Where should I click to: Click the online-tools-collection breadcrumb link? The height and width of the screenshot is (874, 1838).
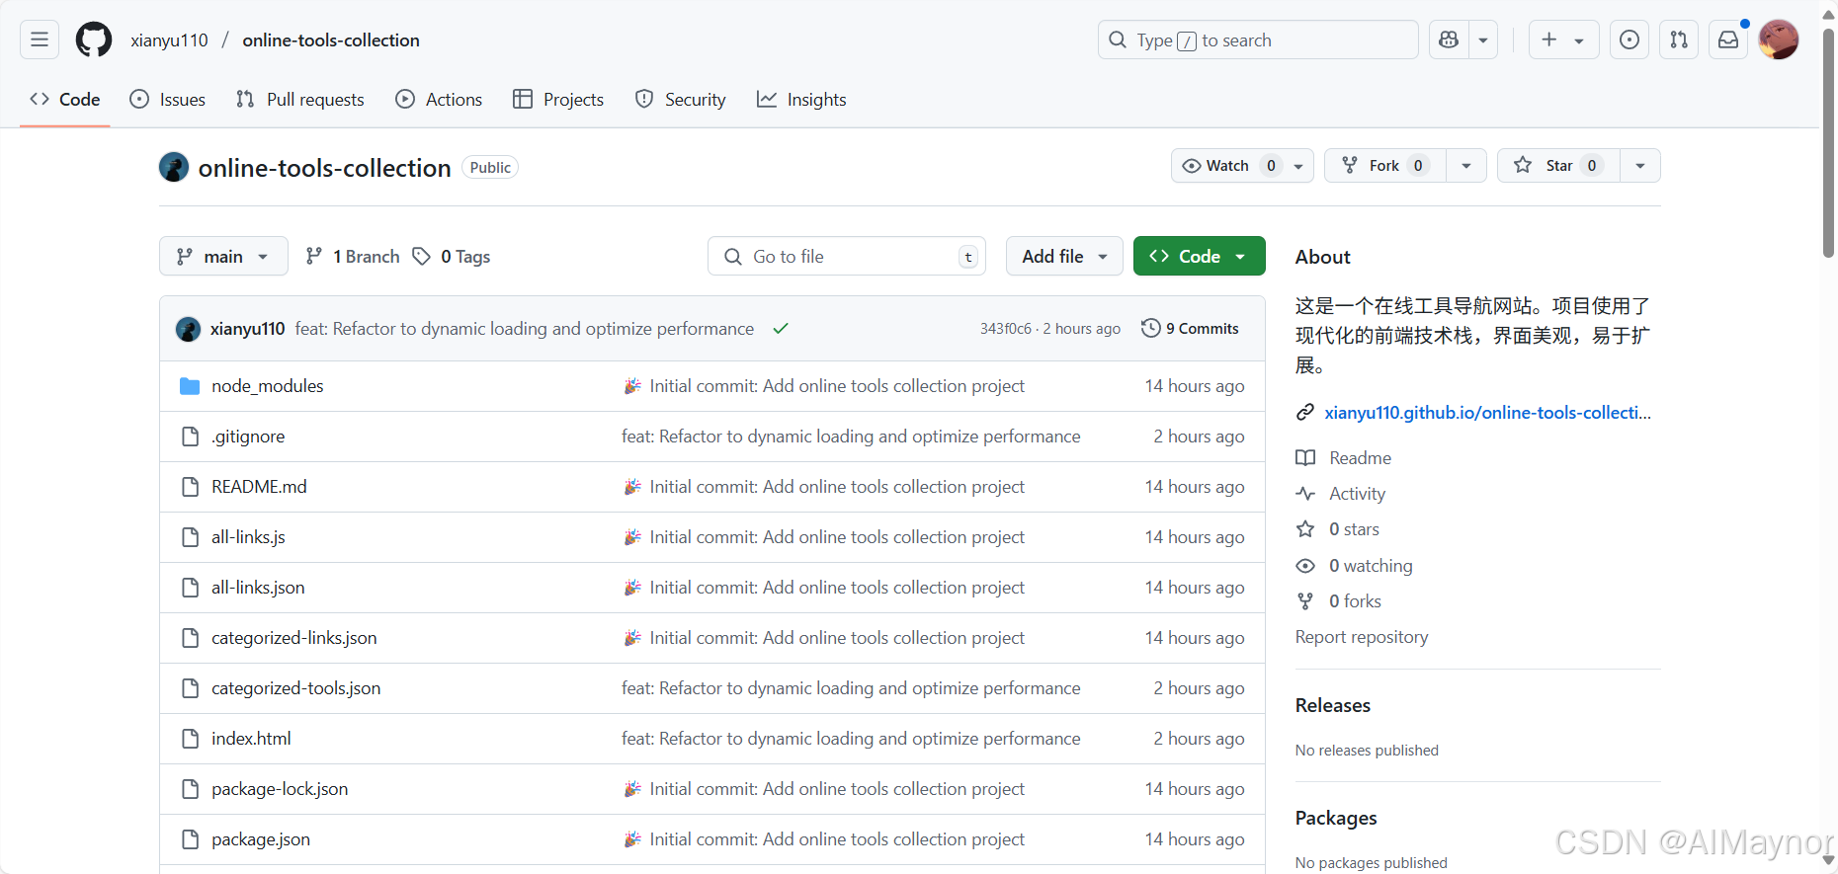tap(331, 40)
